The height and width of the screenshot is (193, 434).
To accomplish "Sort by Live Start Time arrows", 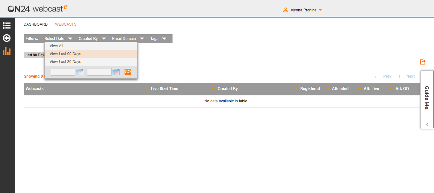I will click(x=213, y=89).
